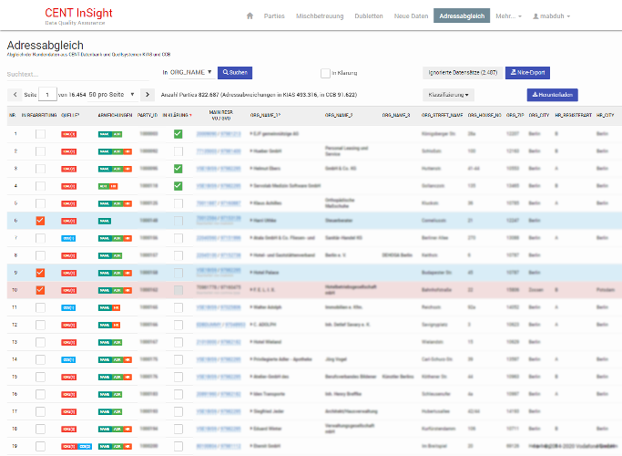Open the Mischbetreuung navigation tab
Viewport: 622px width, 456px height.
[x=321, y=16]
